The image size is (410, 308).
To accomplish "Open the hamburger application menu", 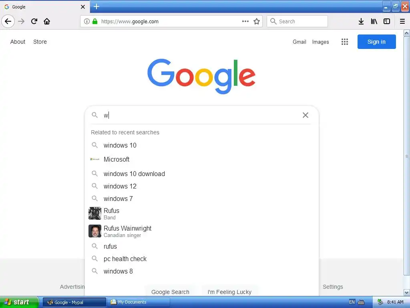I will [x=402, y=21].
